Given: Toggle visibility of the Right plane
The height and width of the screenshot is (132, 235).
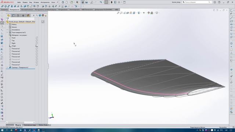Looking at the screenshot, I should (37, 43).
